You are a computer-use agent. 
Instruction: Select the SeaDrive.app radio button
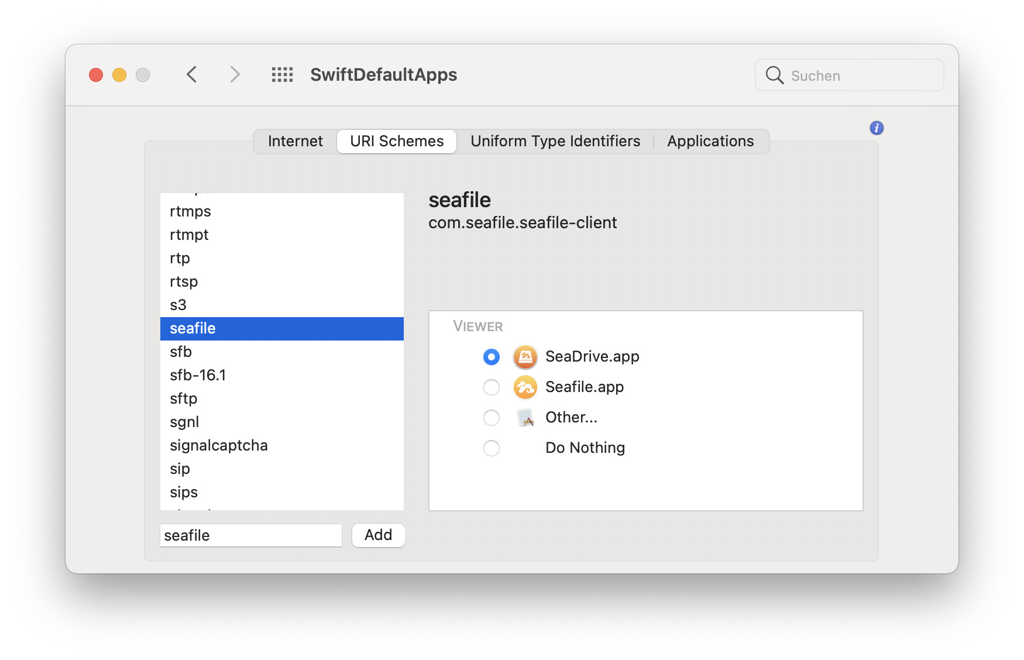[x=492, y=357]
